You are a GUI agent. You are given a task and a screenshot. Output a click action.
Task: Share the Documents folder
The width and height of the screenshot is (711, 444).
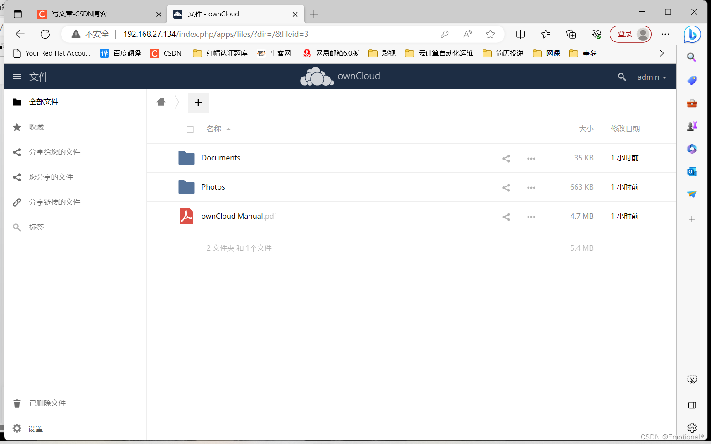point(506,159)
